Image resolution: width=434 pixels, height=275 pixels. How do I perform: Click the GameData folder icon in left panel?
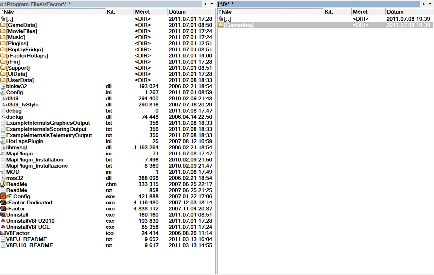(x=3, y=25)
